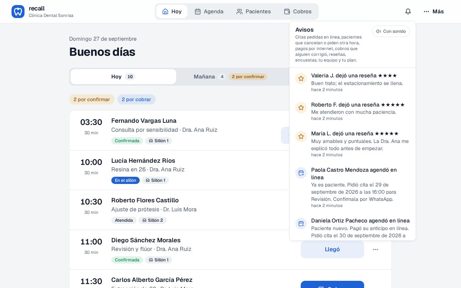Click "Consulta por sensibilidad · Dra. Ana Ruiz"
Image resolution: width=461 pixels, height=288 pixels.
pos(164,130)
